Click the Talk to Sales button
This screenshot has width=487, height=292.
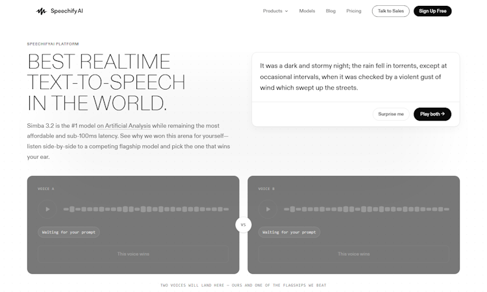point(390,11)
